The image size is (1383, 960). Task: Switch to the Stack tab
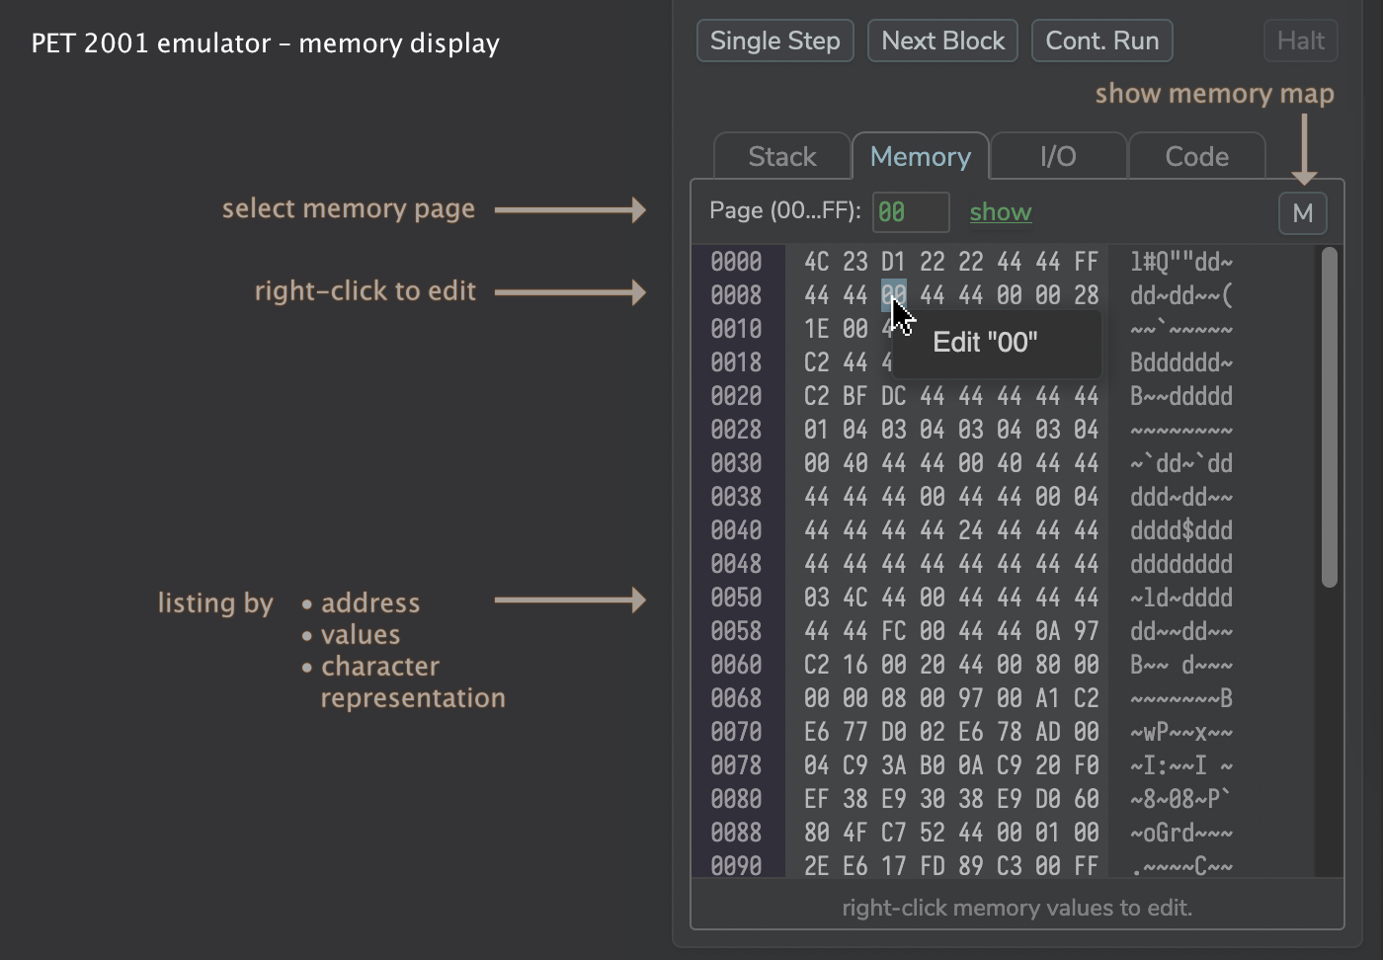click(x=782, y=156)
